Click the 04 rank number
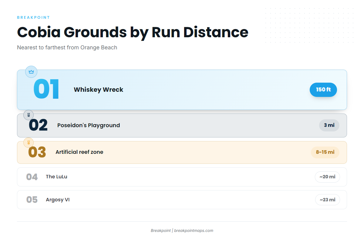This screenshot has height=241, width=364. (32, 177)
